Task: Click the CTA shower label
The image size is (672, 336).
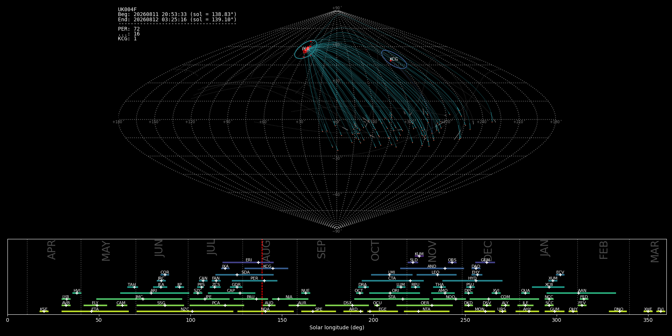Action: pos(392,279)
